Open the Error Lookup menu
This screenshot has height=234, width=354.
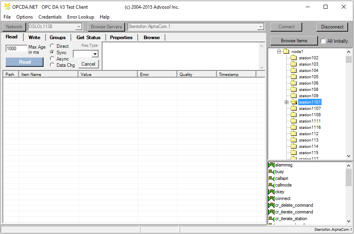coord(81,17)
